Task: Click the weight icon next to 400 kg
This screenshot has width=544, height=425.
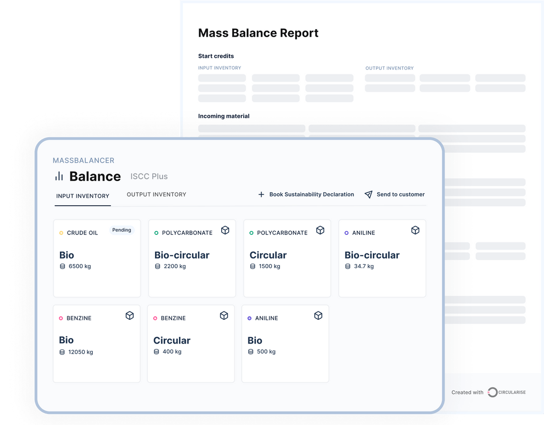Action: 157,352
